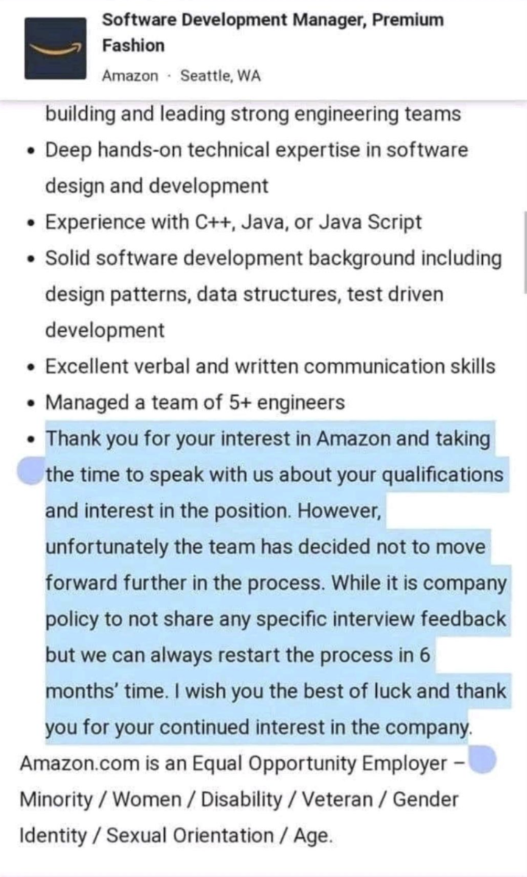This screenshot has width=527, height=877.
Task: Click the bullet about C++, Java, or Java Script
Action: pos(233,221)
